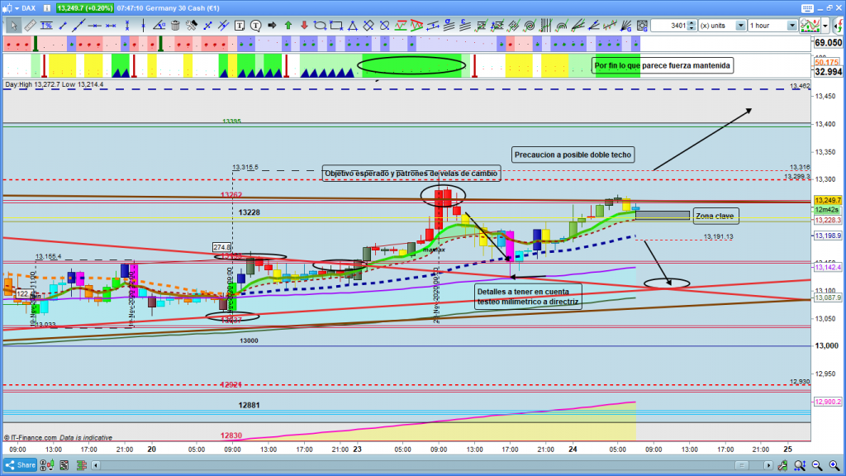The width and height of the screenshot is (846, 476).
Task: Click the units number input field
Action: click(x=673, y=26)
